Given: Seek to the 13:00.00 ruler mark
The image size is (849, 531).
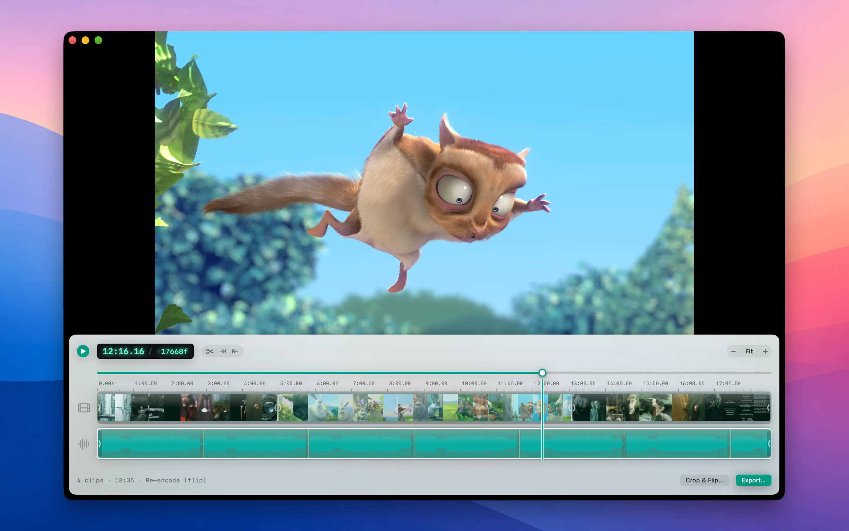Looking at the screenshot, I should 583,383.
